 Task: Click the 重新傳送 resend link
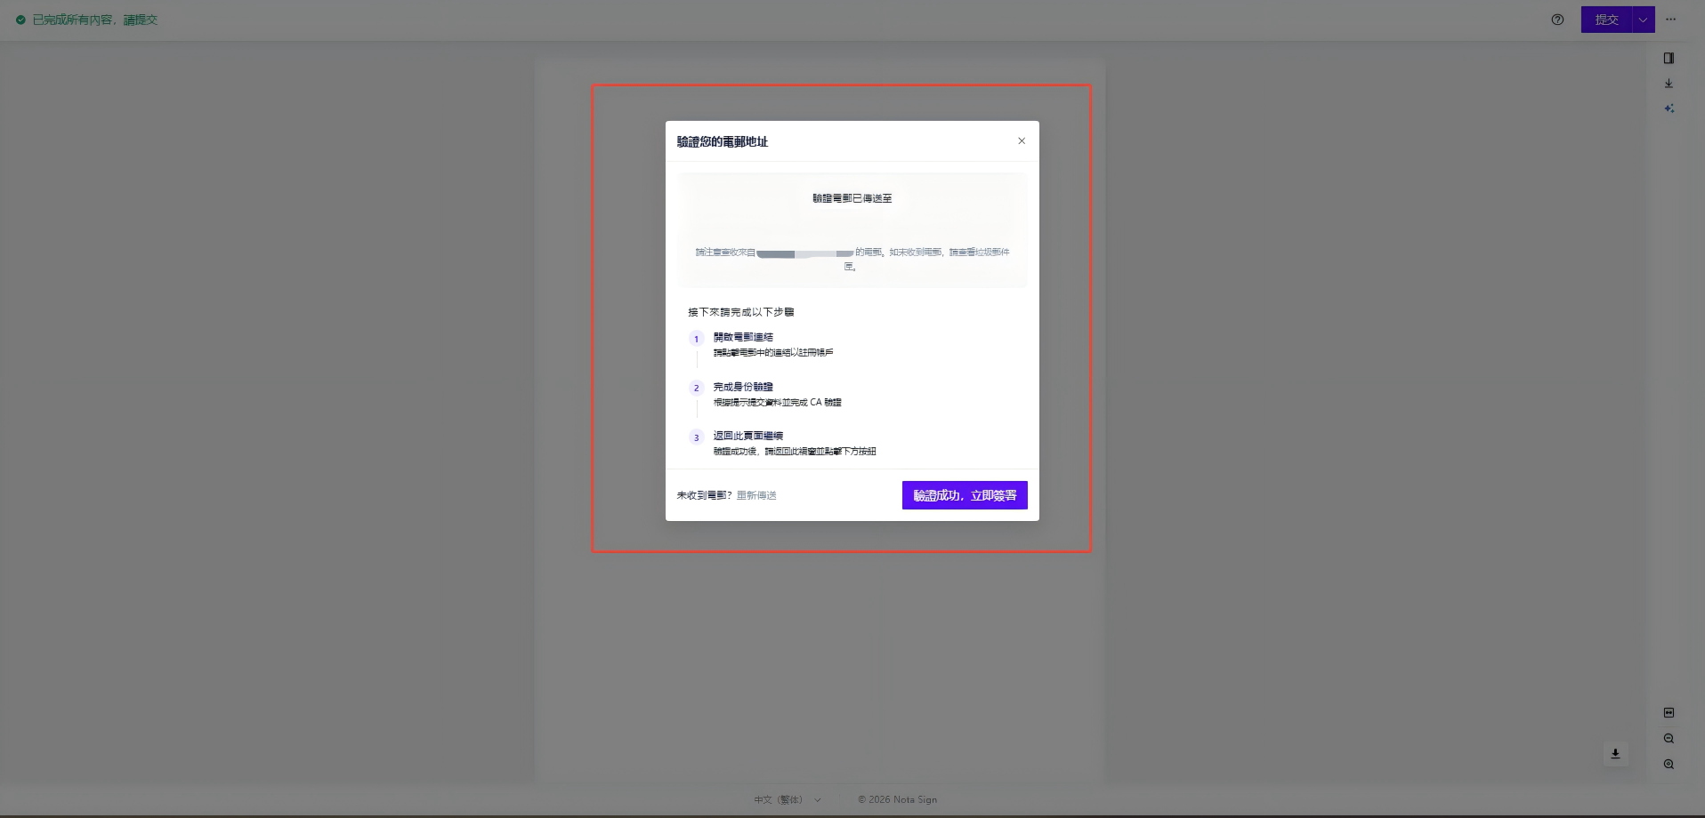(756, 495)
